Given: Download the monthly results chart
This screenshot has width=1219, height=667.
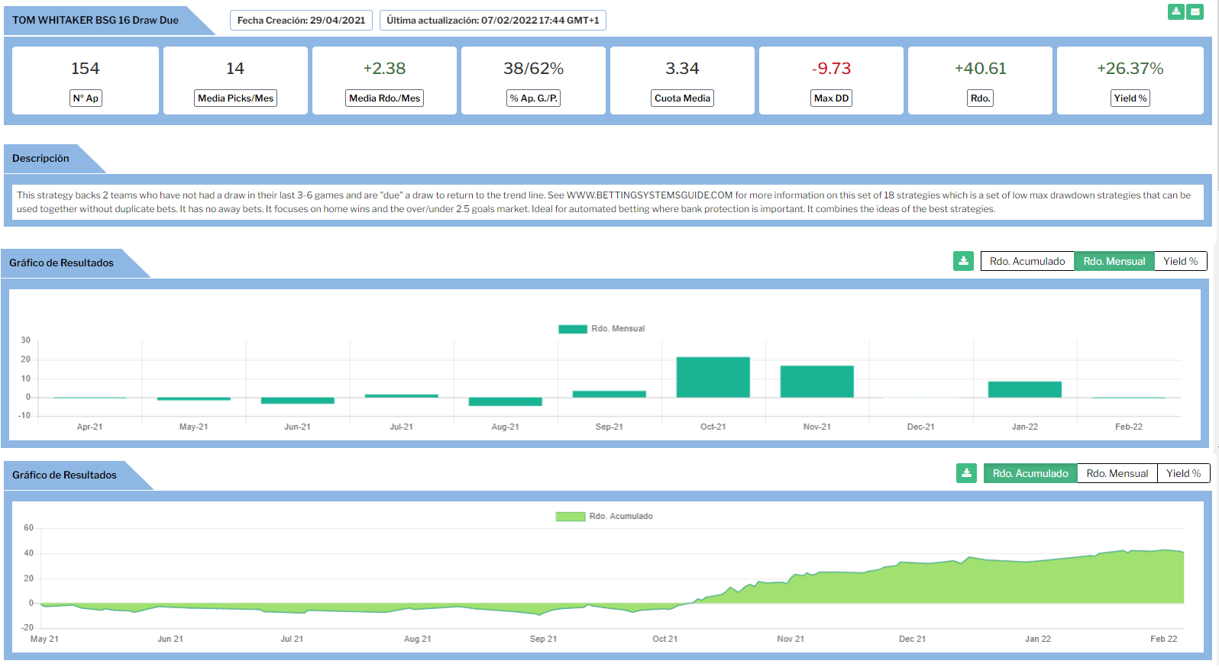Looking at the screenshot, I should coord(963,261).
